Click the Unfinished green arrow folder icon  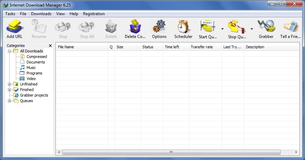coord(16,84)
